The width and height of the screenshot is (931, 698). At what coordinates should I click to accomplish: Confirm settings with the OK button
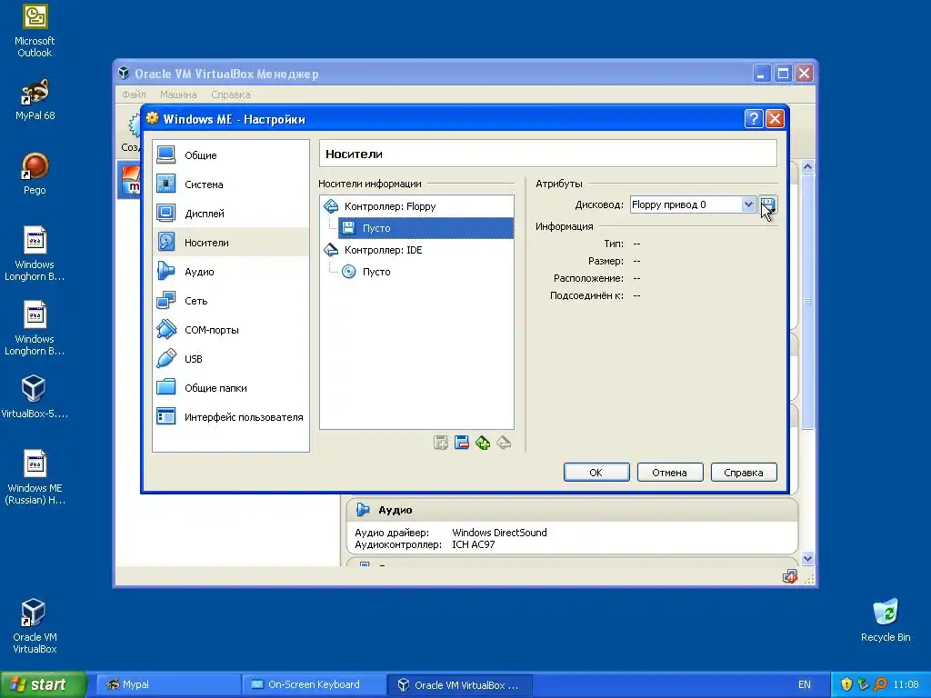(596, 473)
